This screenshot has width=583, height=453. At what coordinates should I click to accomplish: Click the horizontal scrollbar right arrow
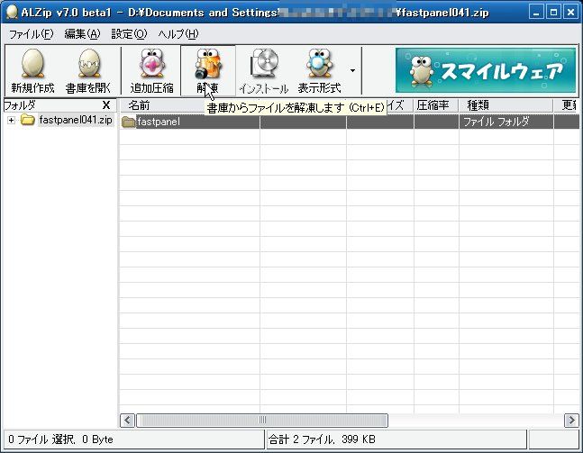point(571,421)
